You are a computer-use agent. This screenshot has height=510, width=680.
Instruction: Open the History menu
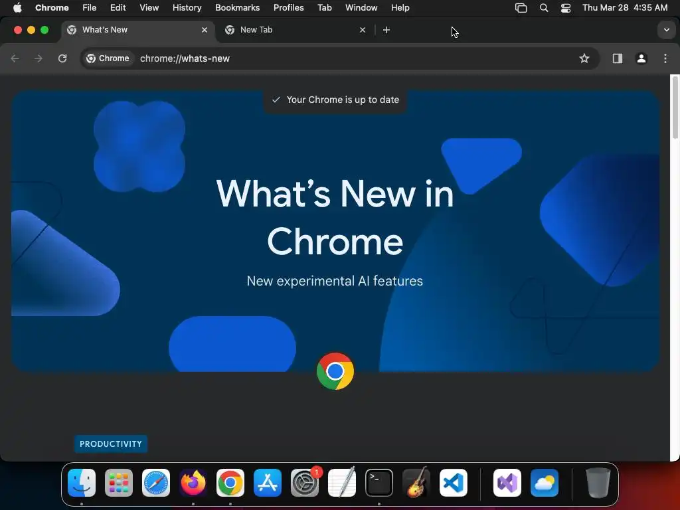point(187,7)
